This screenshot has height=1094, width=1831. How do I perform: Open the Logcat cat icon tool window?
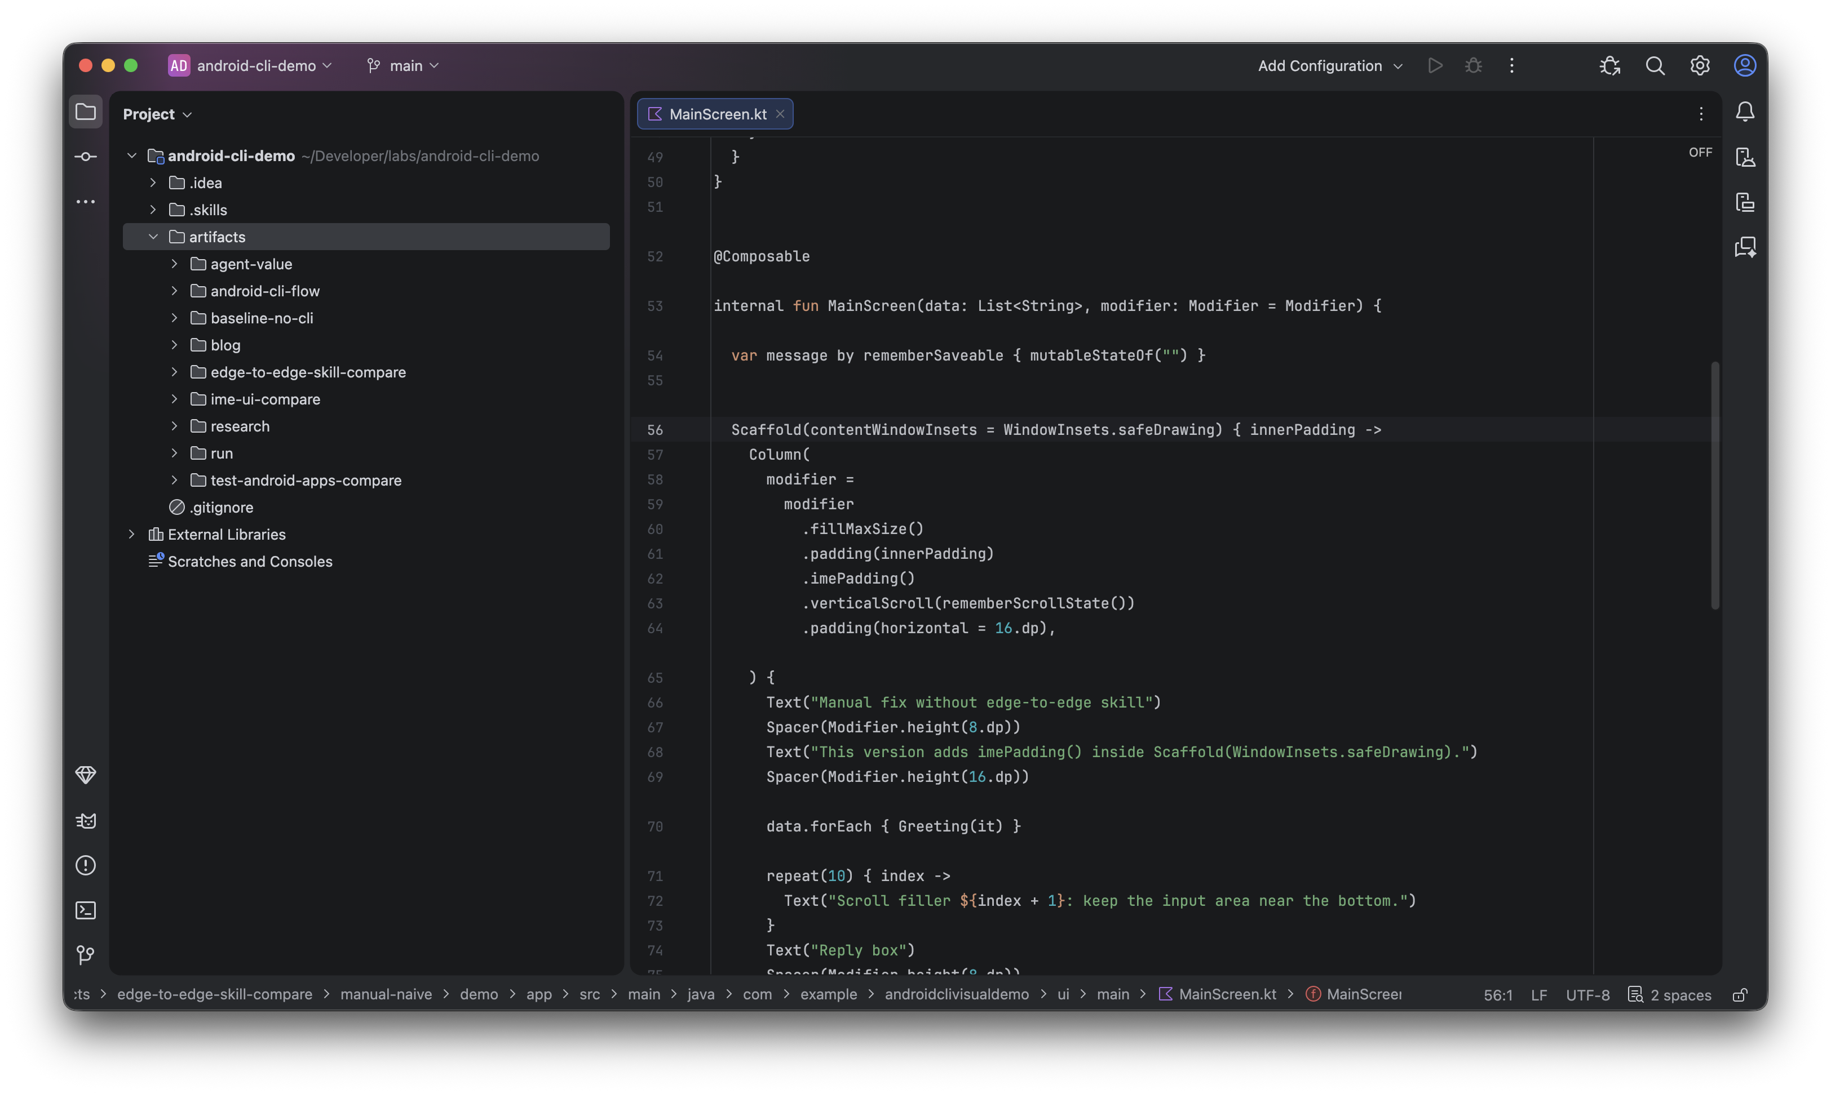[x=86, y=820]
